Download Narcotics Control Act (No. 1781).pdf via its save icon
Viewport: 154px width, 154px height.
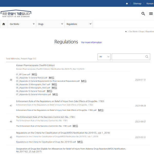click(x=74, y=126)
